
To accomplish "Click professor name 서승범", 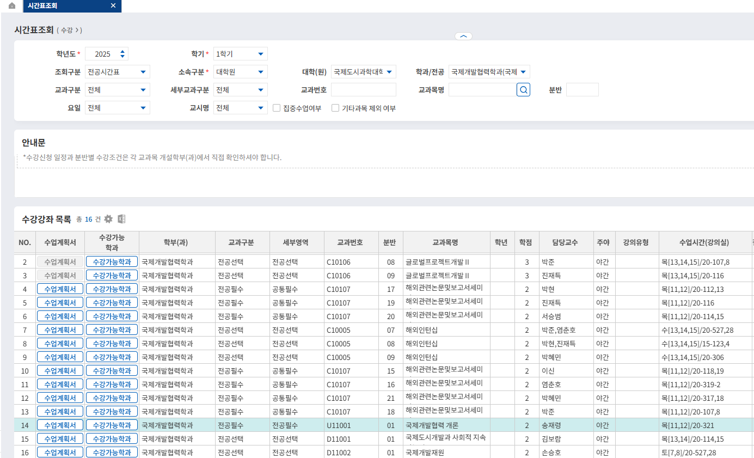I will [552, 316].
